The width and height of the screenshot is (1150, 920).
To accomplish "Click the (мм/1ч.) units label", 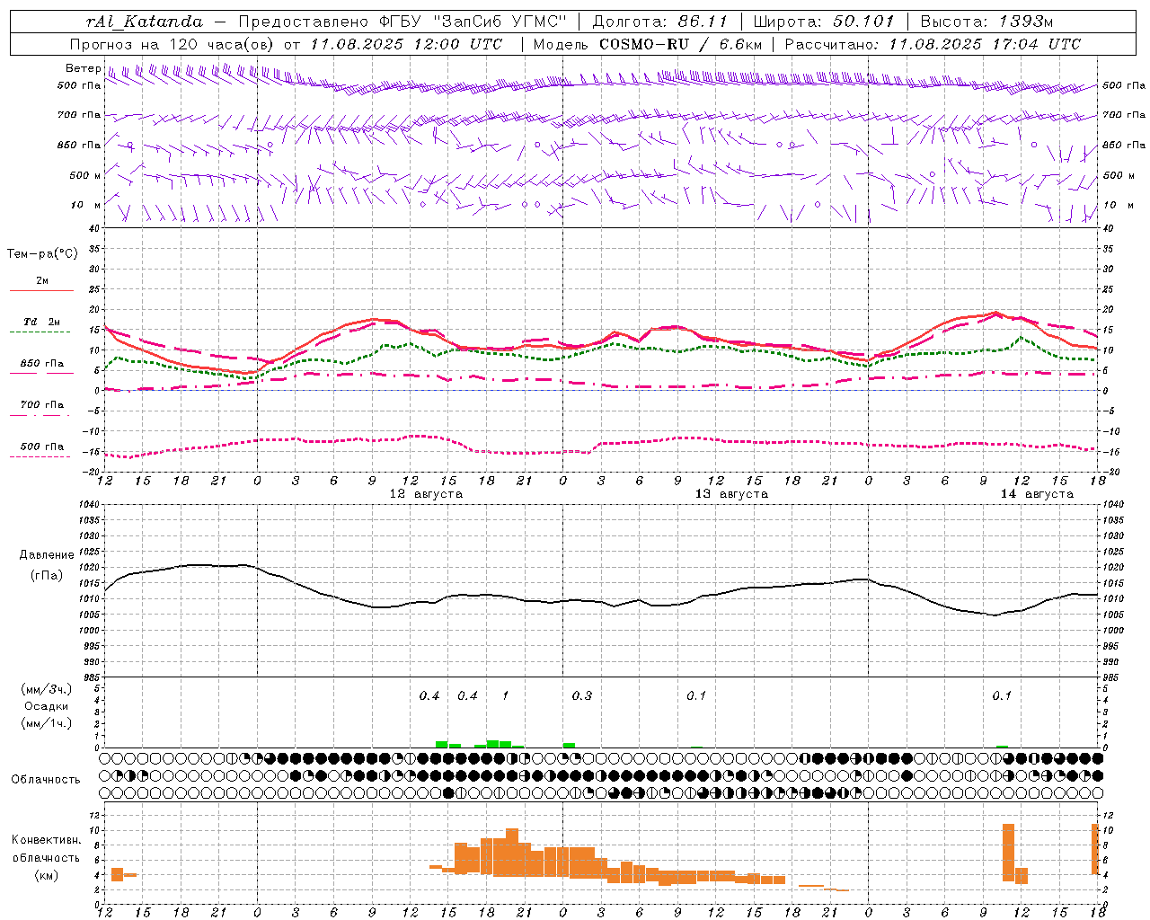I will [47, 723].
